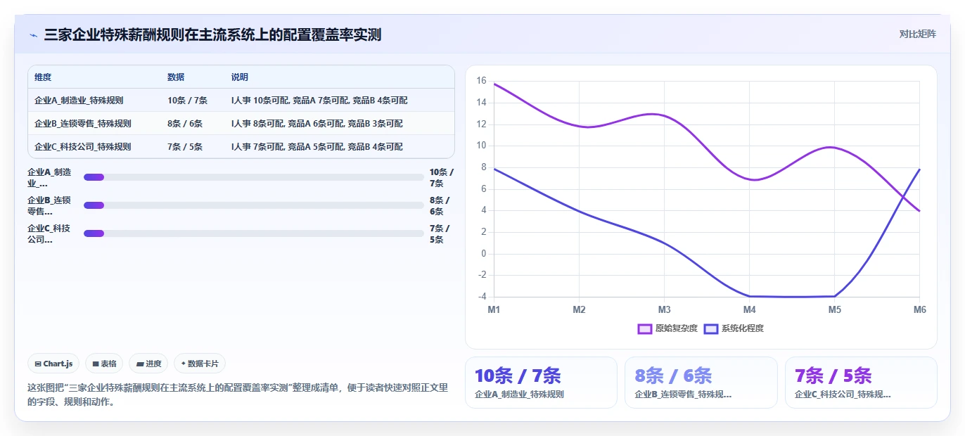Click the 8条 / 6条 cell in the table
The image size is (965, 436).
click(x=185, y=124)
